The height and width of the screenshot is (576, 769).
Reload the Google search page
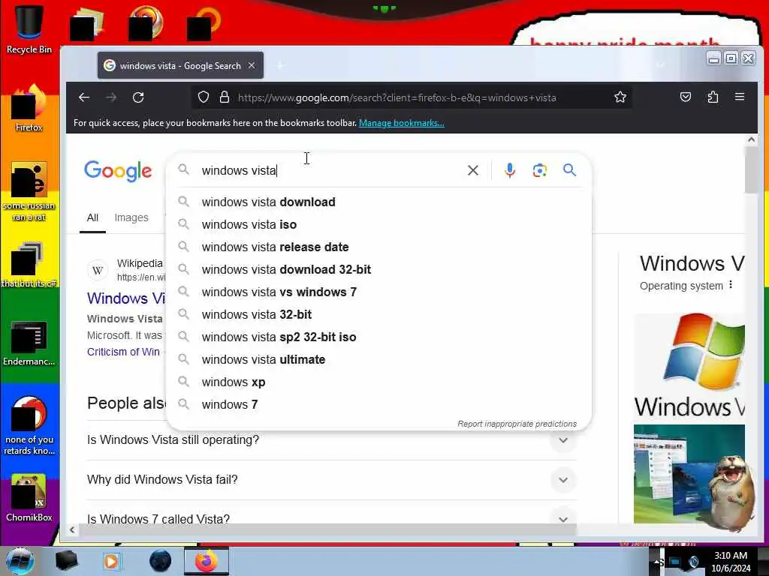138,97
